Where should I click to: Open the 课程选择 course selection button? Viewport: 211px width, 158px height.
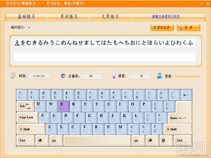coord(162,28)
